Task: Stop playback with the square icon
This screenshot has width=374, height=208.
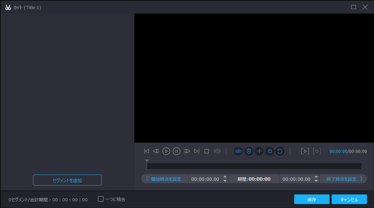Action: (207, 151)
